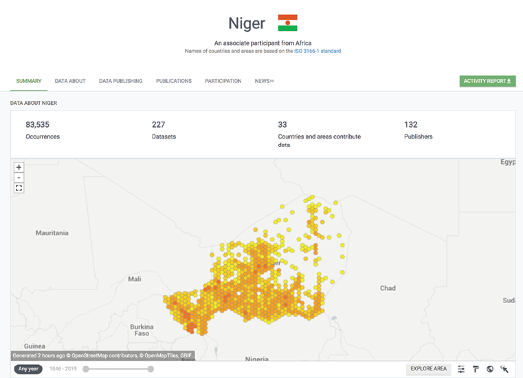Open map filter sliders icon
This screenshot has height=378, width=523.
pyautogui.click(x=461, y=369)
